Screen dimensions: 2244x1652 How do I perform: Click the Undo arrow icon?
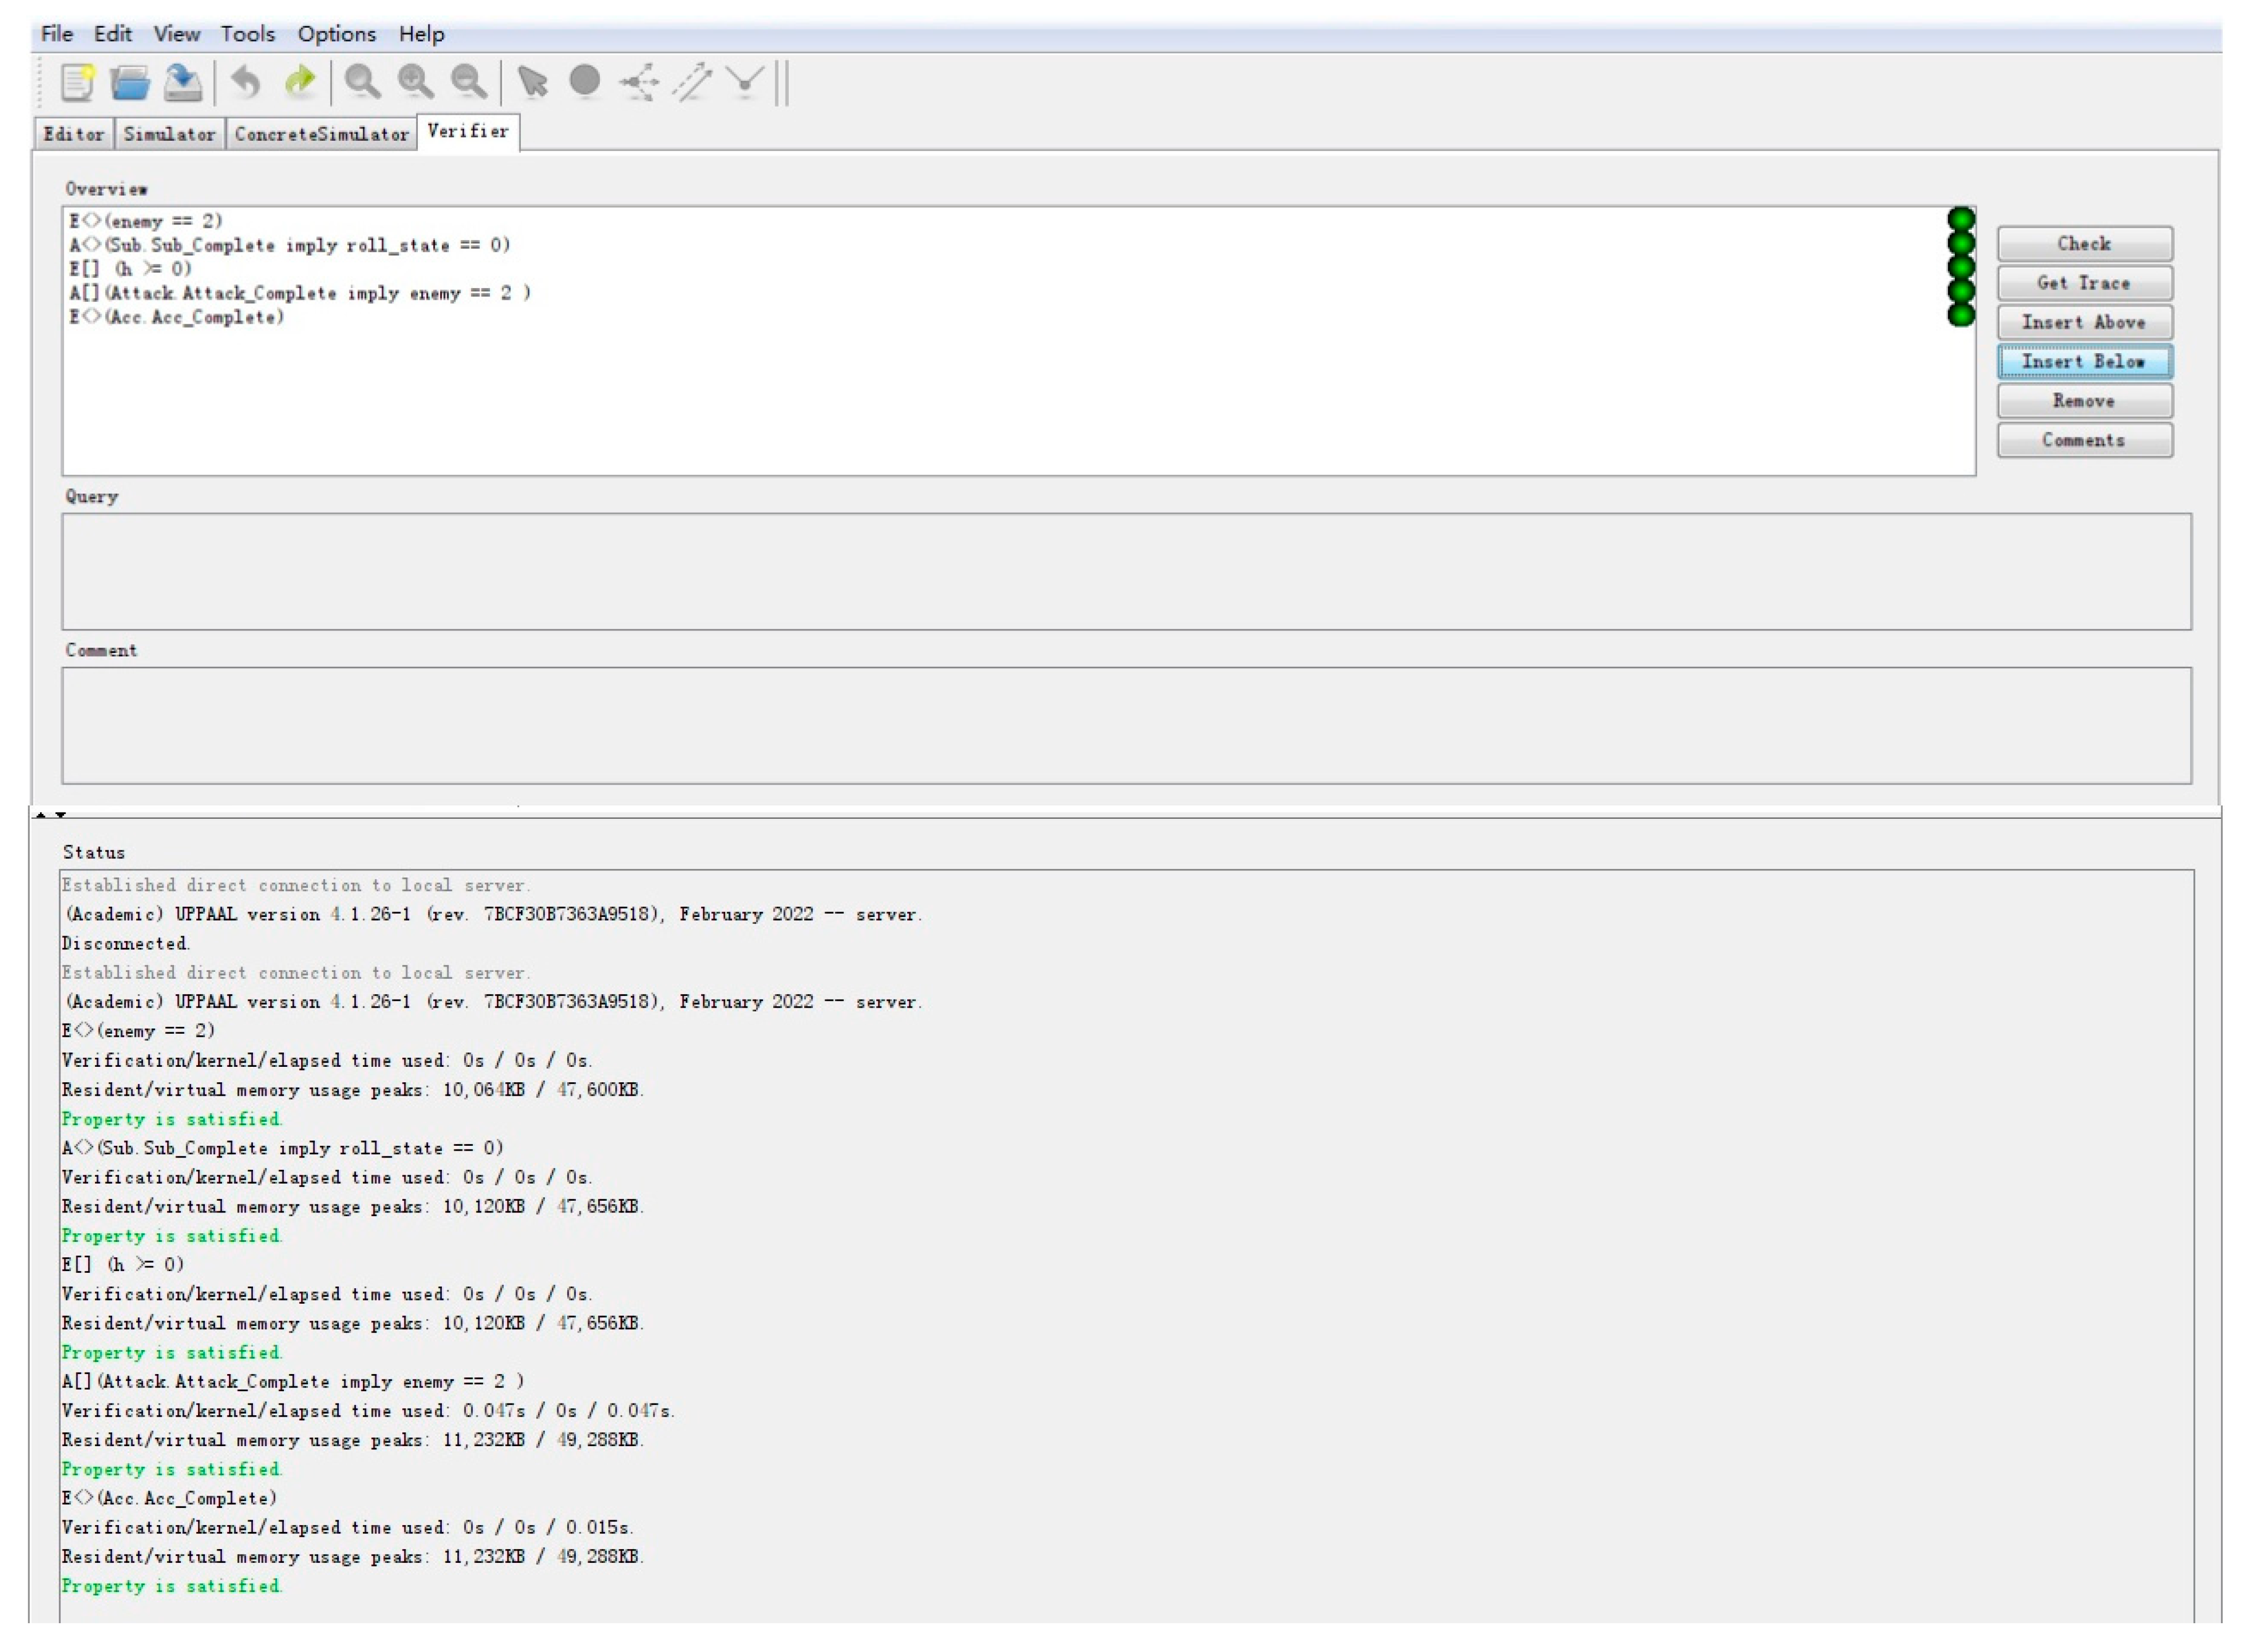(246, 82)
